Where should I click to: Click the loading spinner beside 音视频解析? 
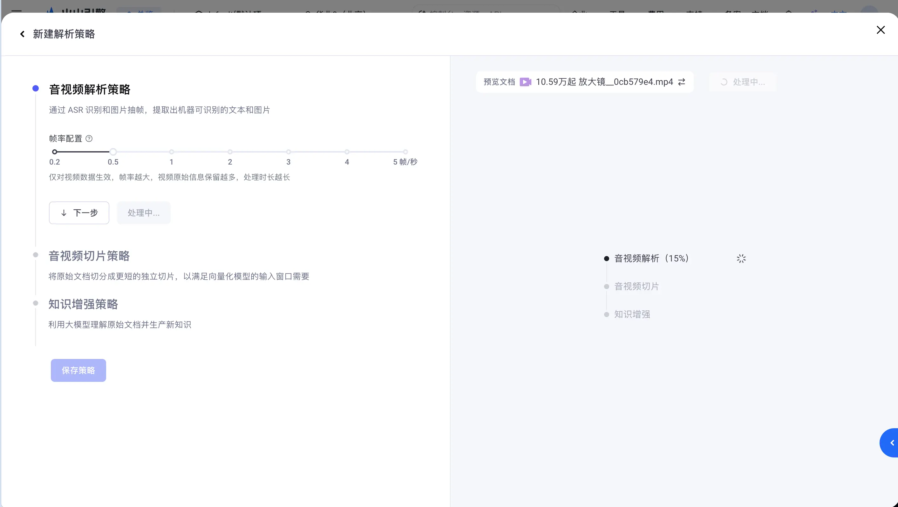[741, 259]
